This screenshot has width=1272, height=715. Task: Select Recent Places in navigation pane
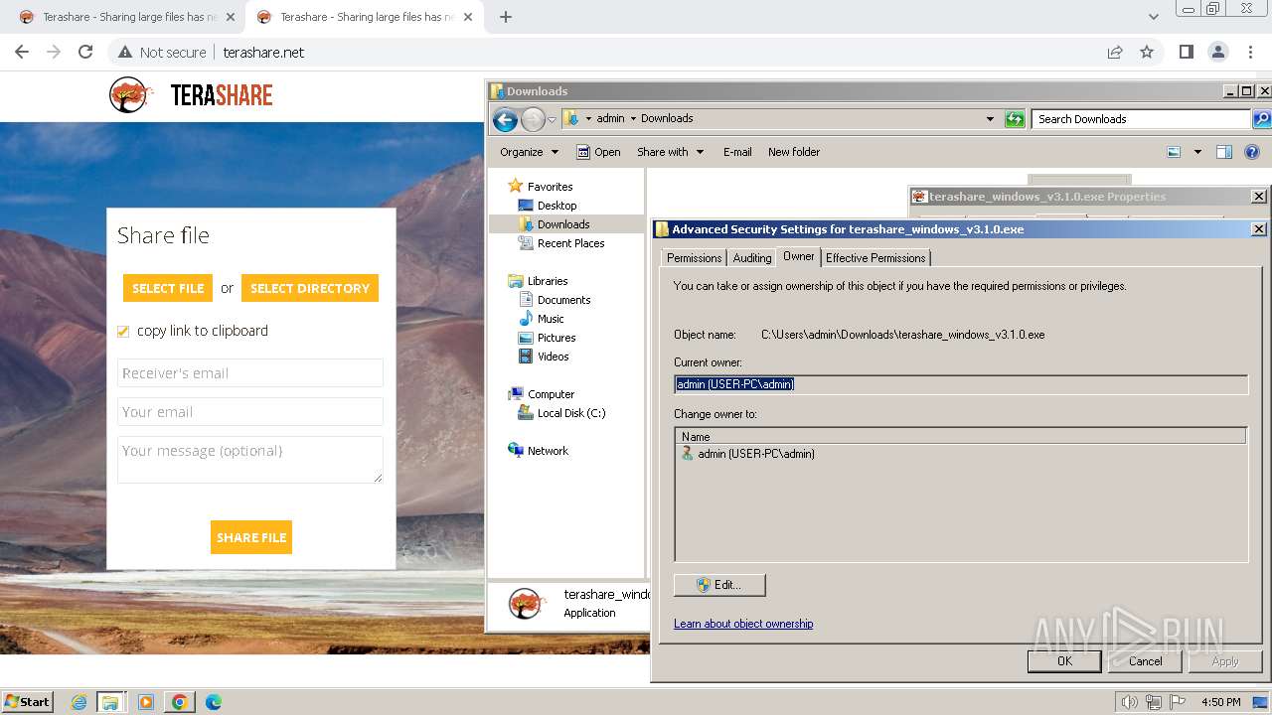(x=570, y=243)
